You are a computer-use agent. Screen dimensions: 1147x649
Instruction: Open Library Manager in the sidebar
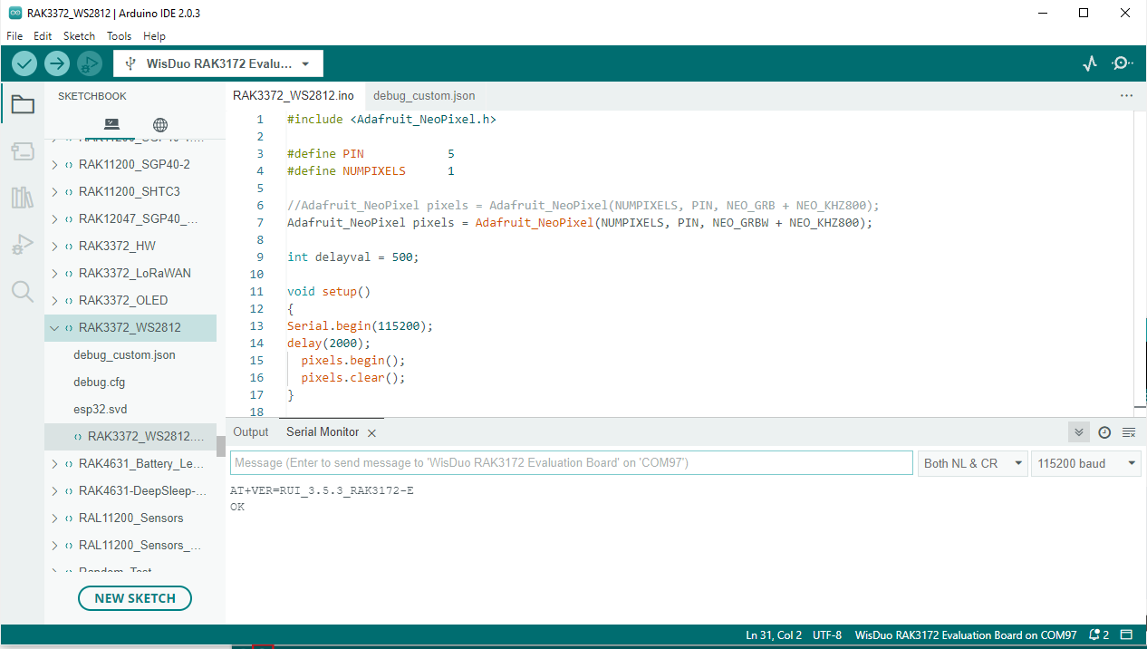(23, 198)
